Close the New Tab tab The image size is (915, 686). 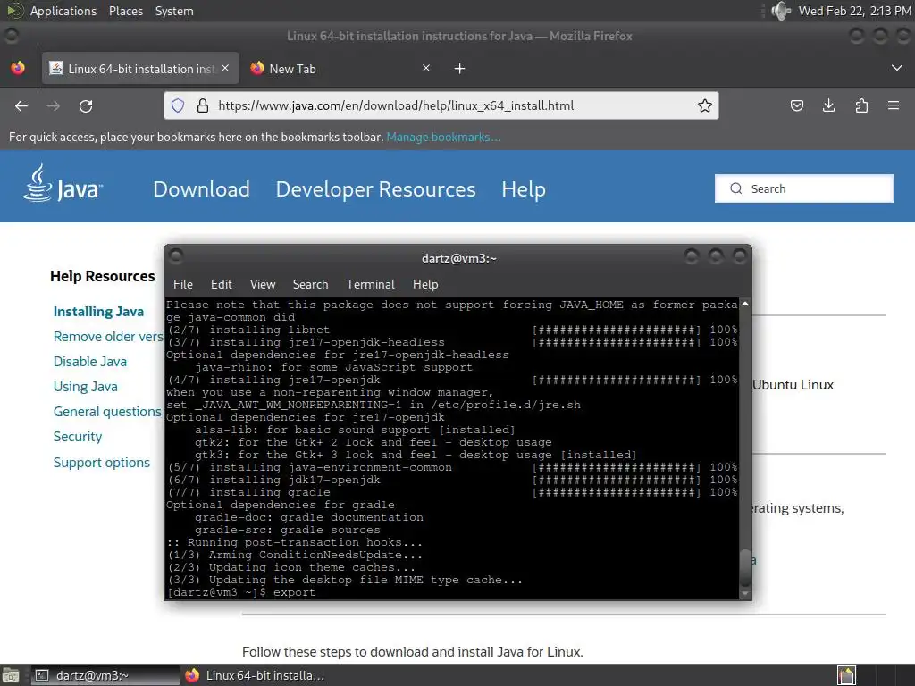426,68
